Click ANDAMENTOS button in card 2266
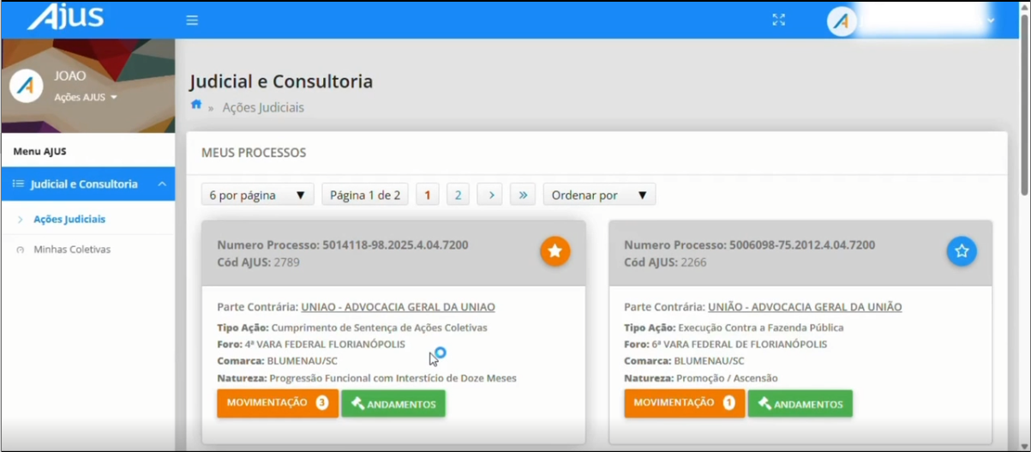The image size is (1031, 452). point(800,404)
